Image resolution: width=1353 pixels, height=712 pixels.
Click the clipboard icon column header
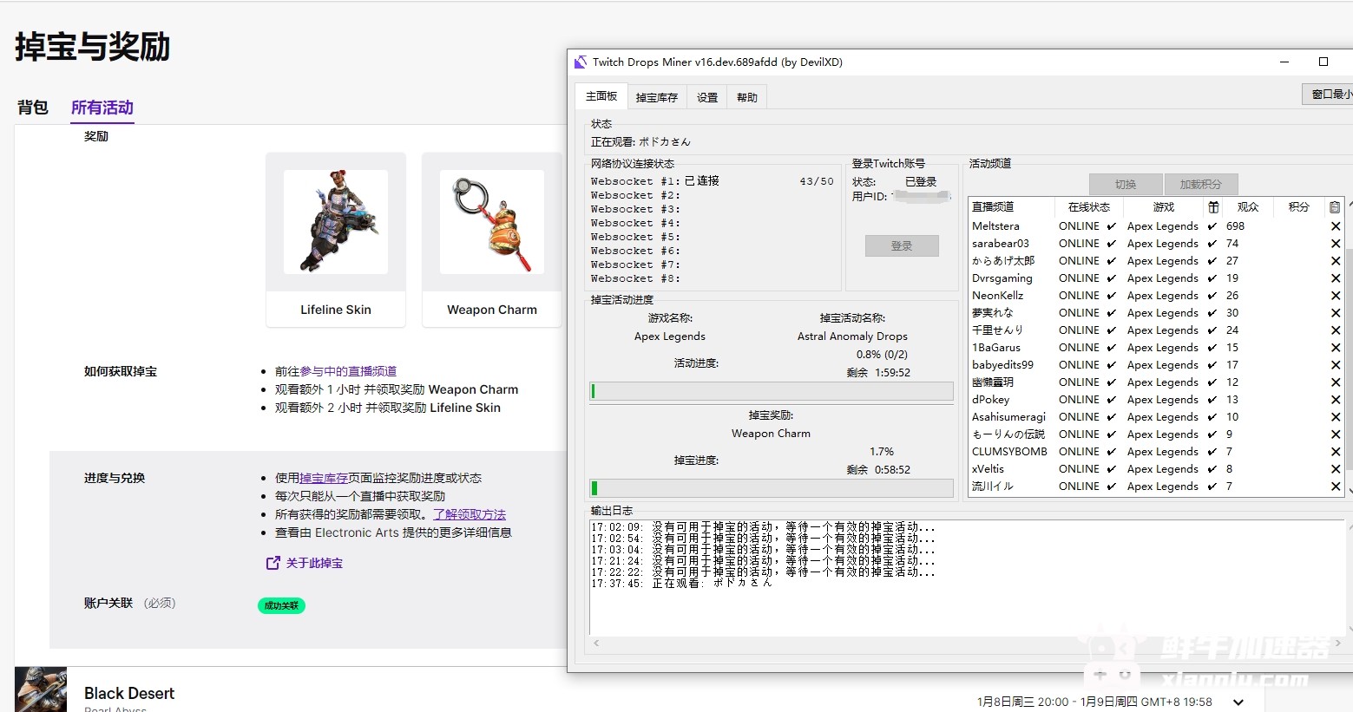click(1335, 207)
